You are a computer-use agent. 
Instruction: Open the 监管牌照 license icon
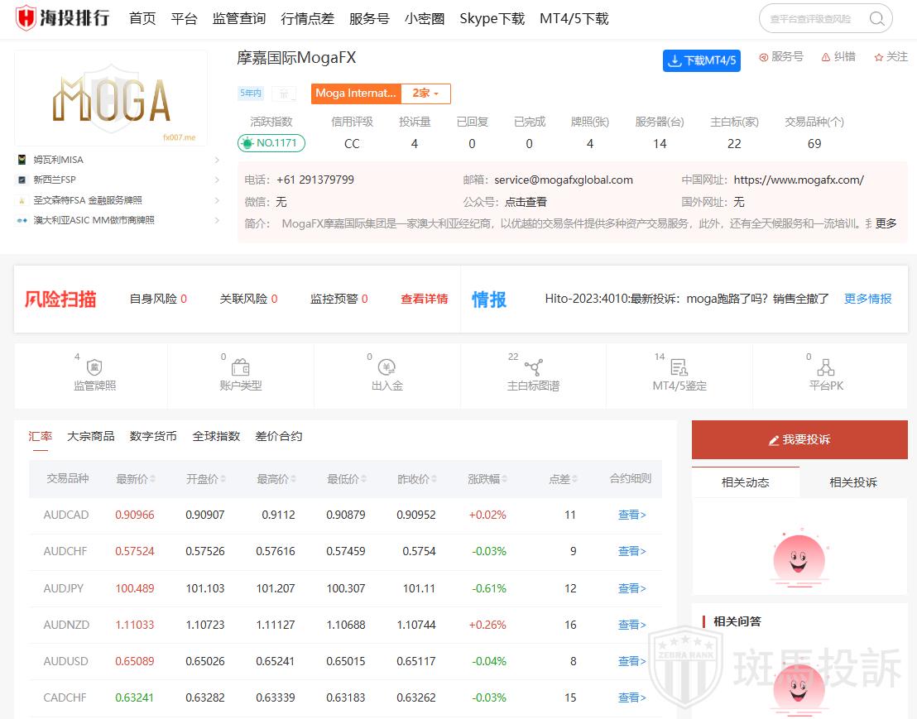click(94, 367)
